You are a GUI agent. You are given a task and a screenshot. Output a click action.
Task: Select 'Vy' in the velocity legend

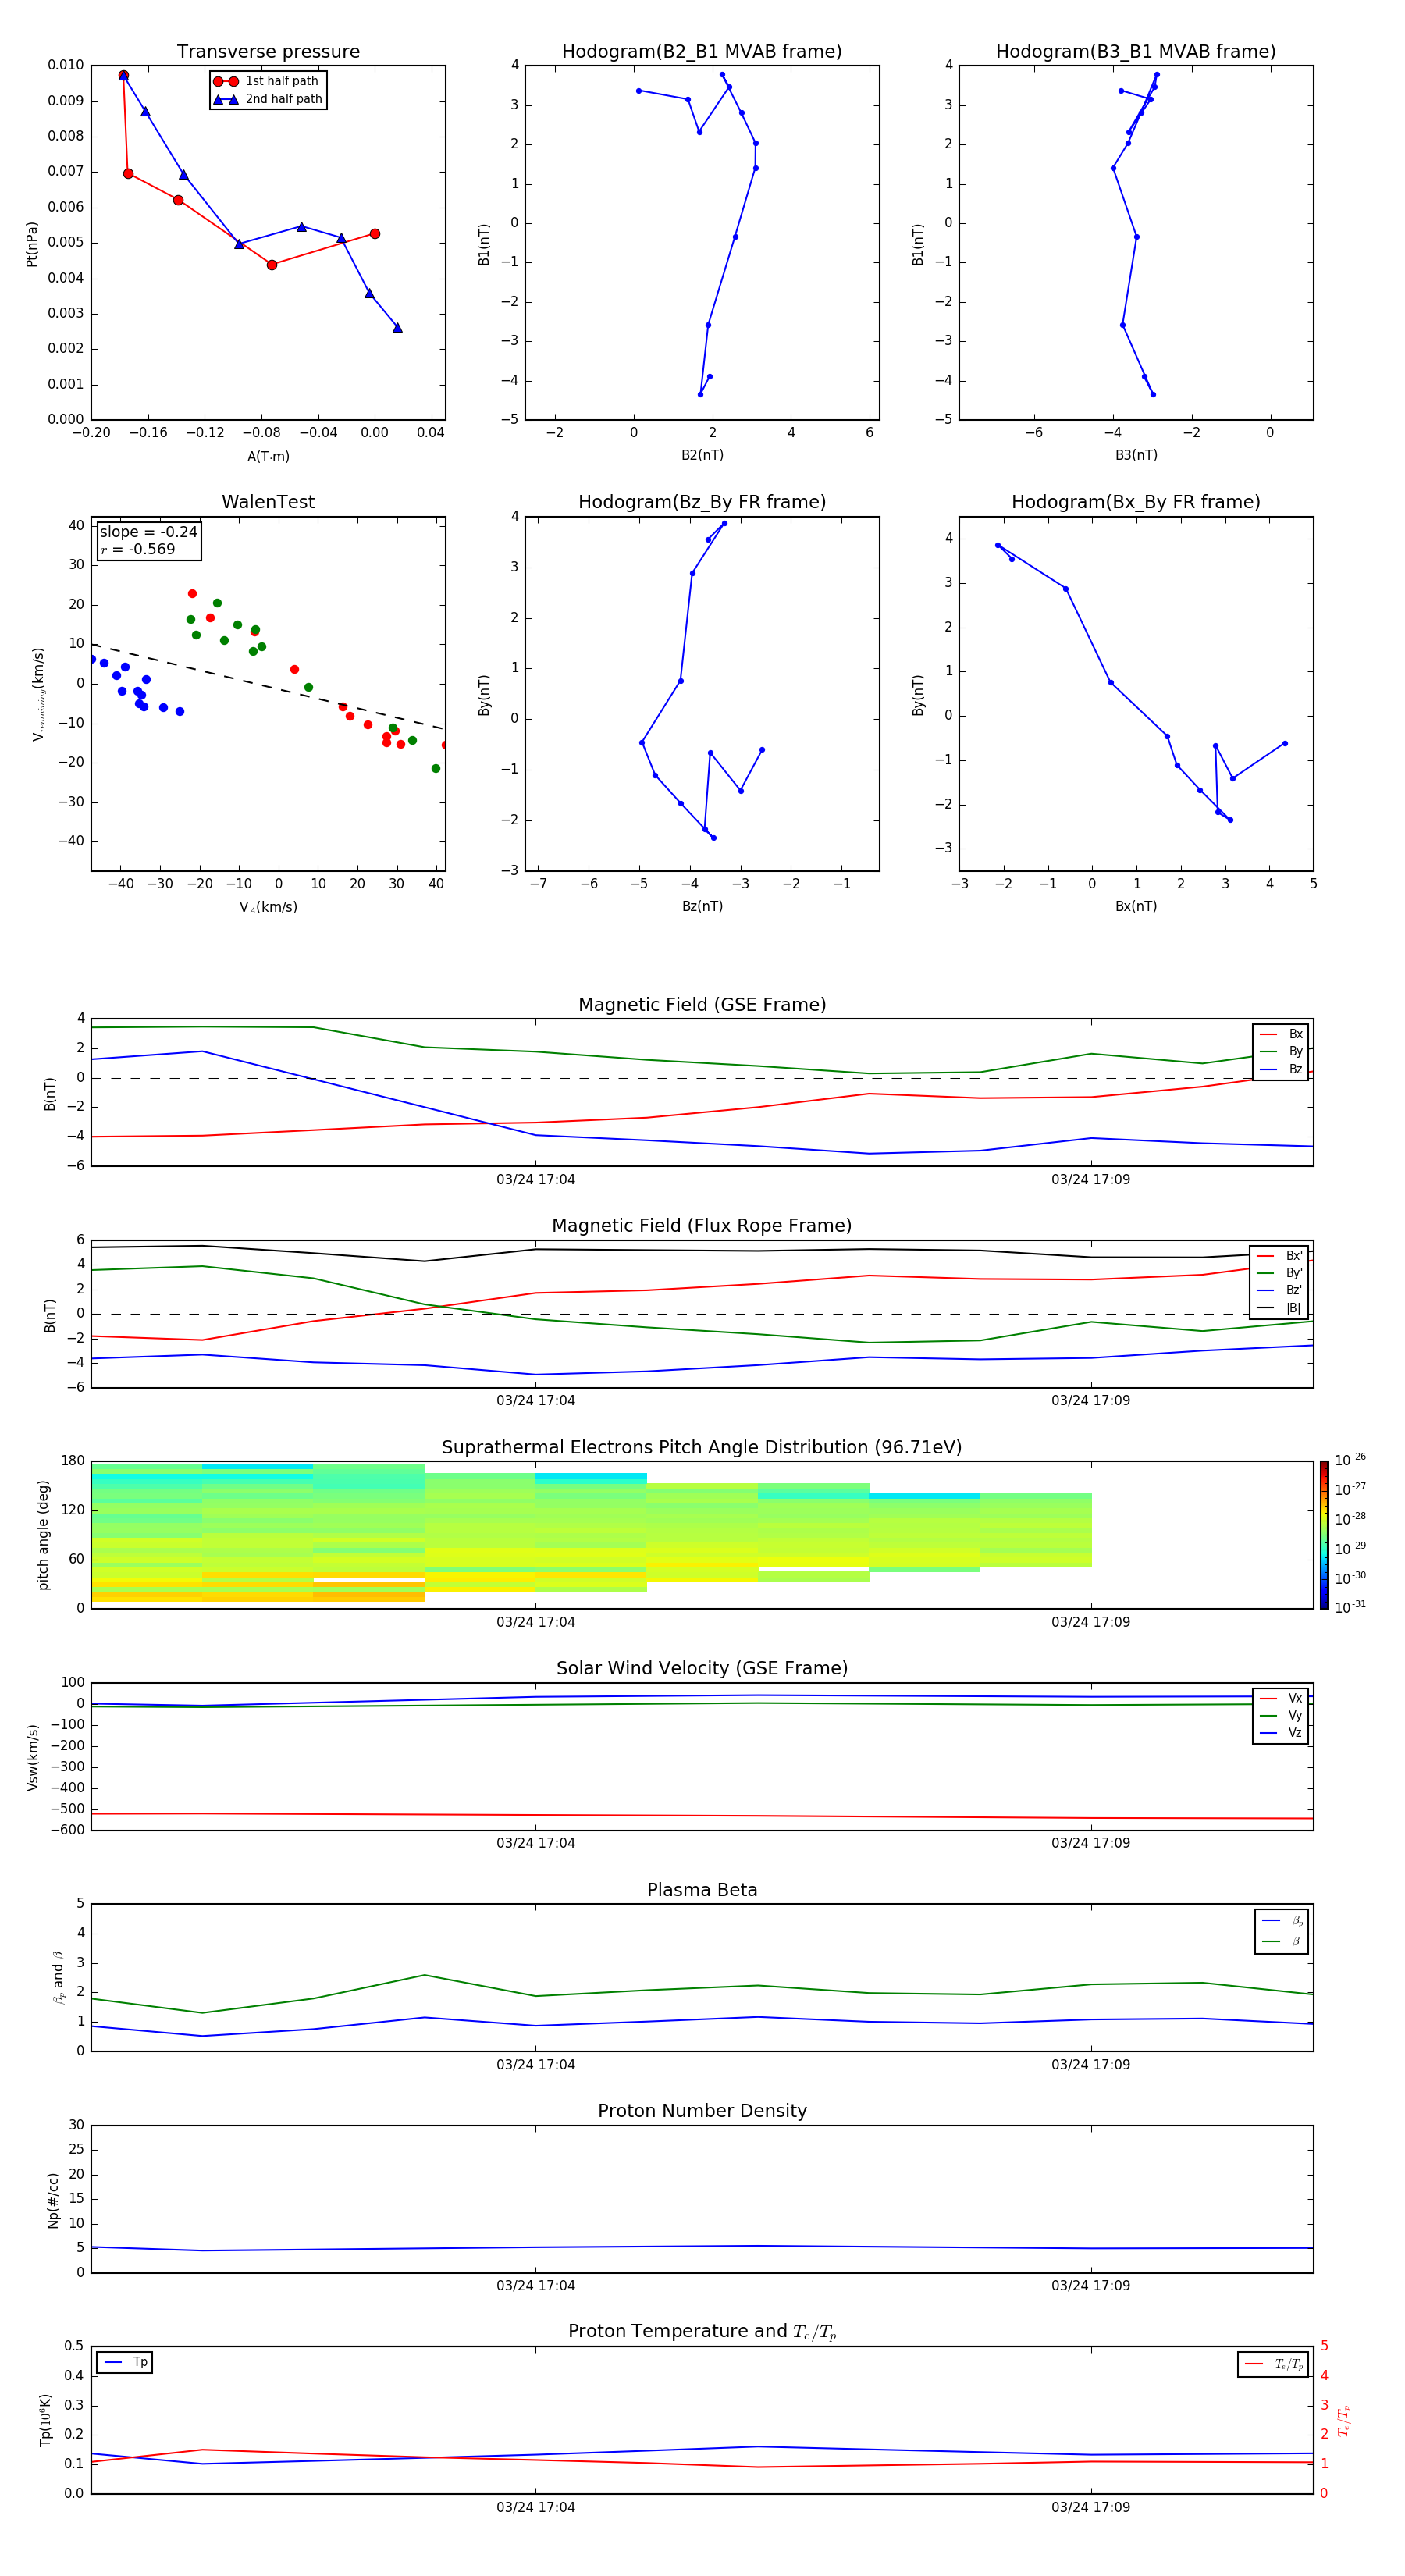(x=1281, y=1715)
